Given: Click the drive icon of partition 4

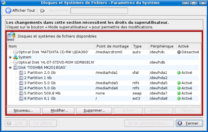Looking at the screenshot, I should (x=21, y=88).
